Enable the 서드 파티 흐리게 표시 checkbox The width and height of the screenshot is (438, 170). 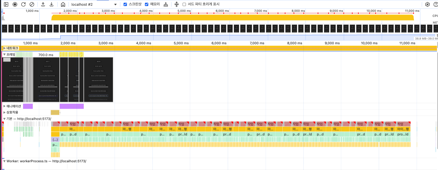184,4
